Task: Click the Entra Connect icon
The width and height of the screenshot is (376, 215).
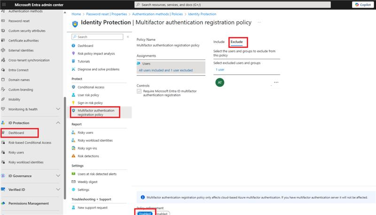Action: pyautogui.click(x=3, y=70)
